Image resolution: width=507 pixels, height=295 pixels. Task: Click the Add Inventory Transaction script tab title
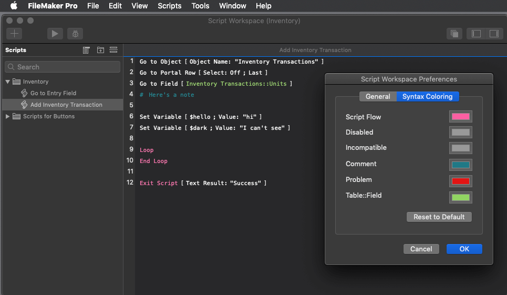click(x=315, y=50)
